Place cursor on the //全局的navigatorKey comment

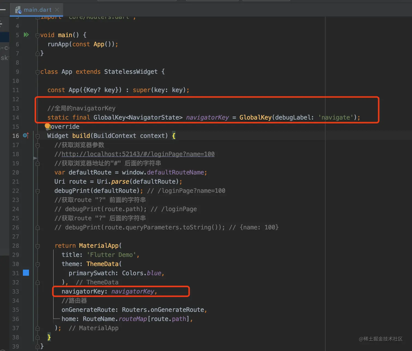81,108
